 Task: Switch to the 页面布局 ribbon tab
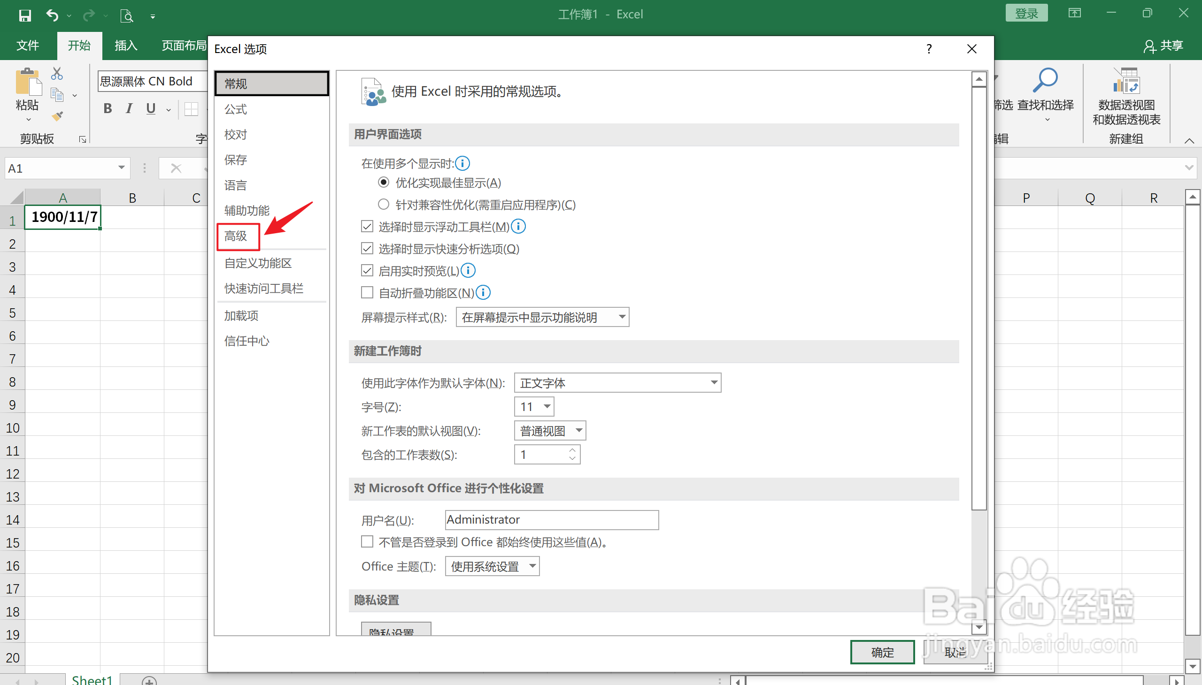point(184,46)
